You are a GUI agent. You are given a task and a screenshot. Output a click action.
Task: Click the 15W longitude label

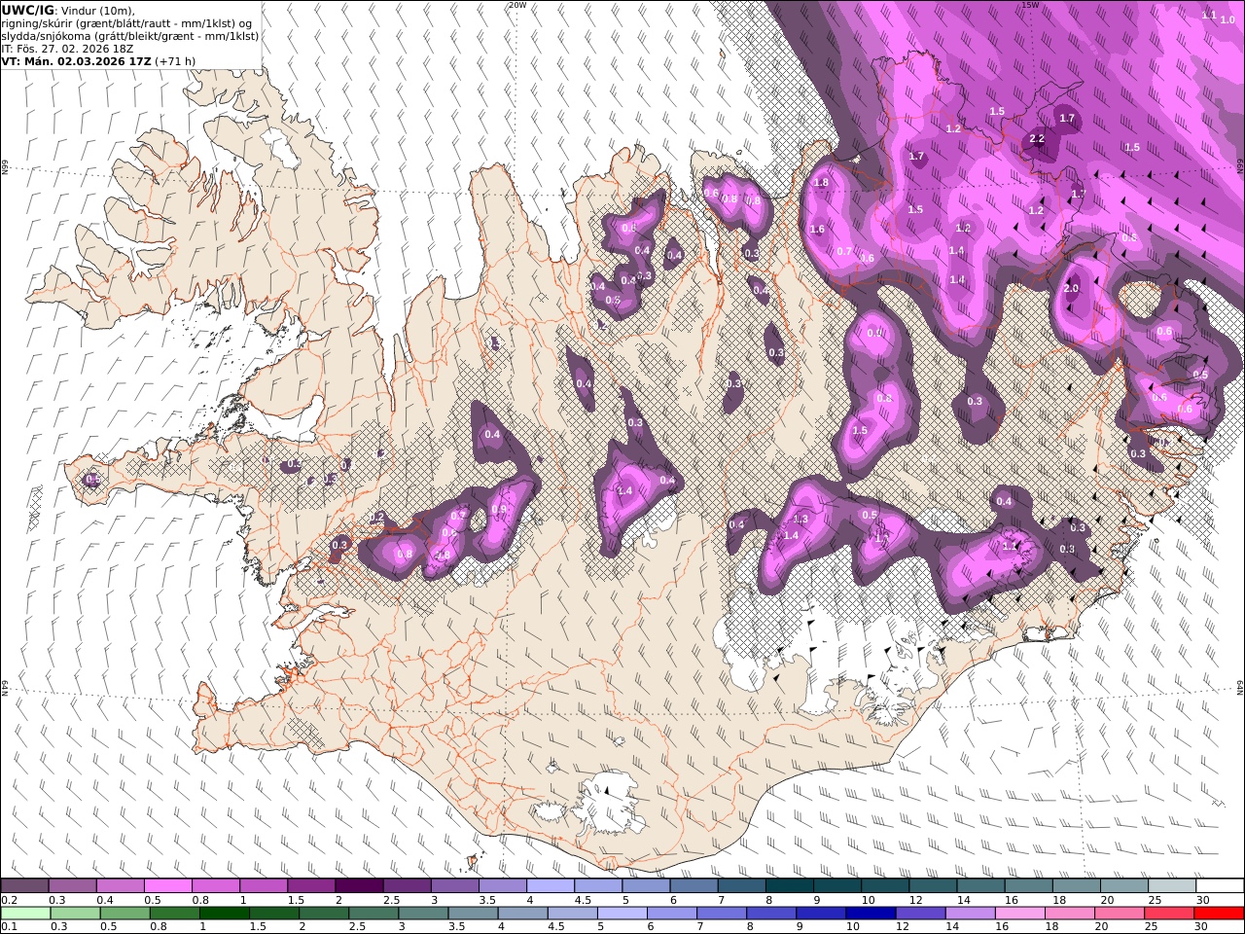(x=1030, y=5)
